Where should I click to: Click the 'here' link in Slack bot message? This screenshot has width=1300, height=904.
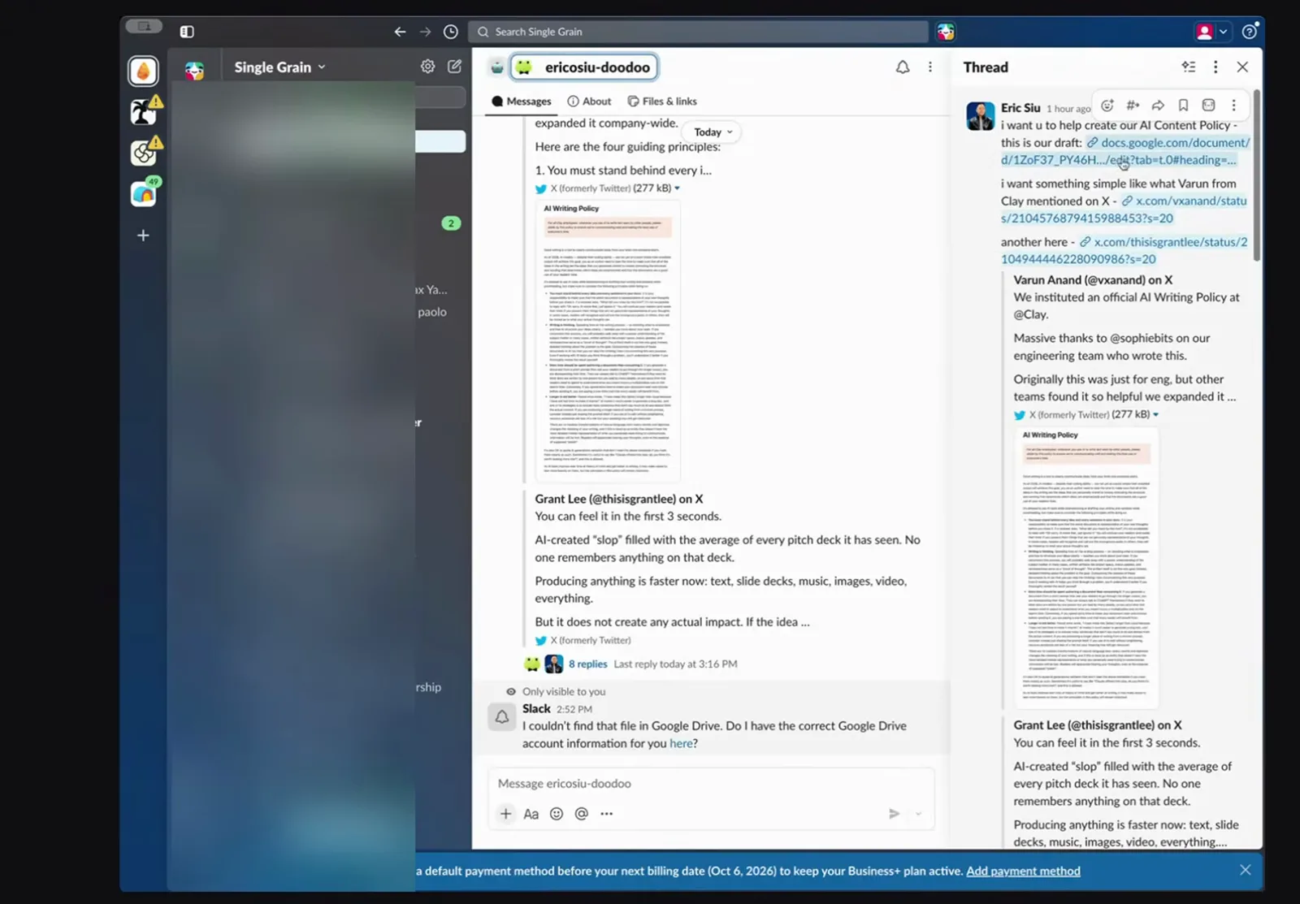pyautogui.click(x=681, y=743)
